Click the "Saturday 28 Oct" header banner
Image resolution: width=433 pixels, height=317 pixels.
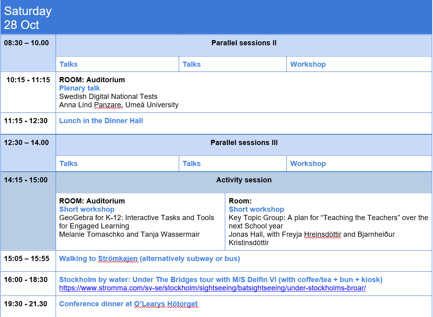point(28,18)
